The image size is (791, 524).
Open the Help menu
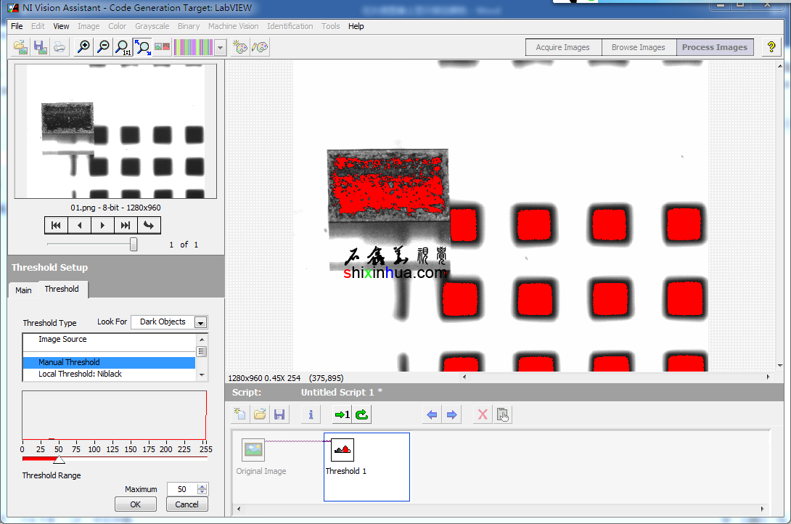point(356,26)
